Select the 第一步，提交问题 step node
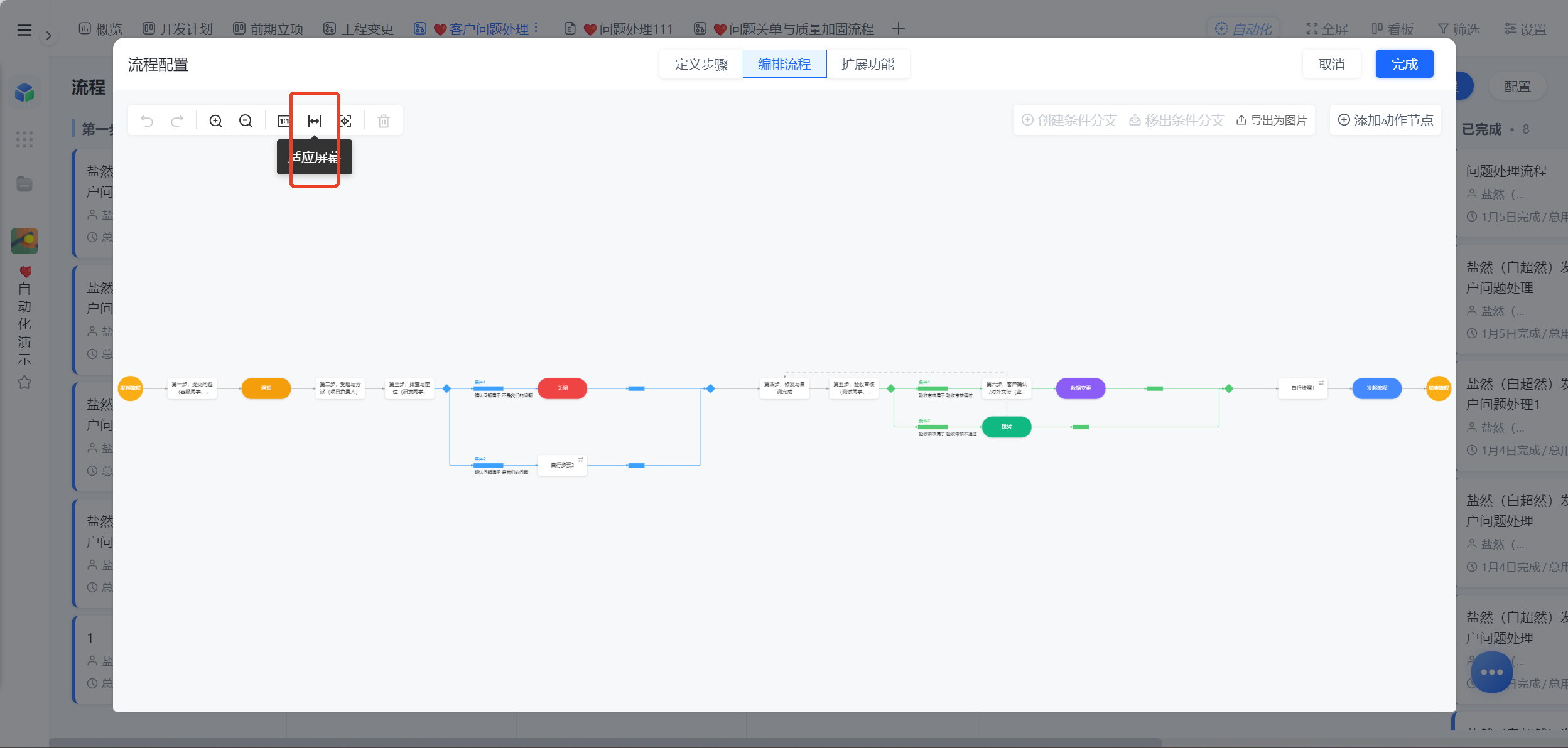The width and height of the screenshot is (1568, 748). point(192,388)
